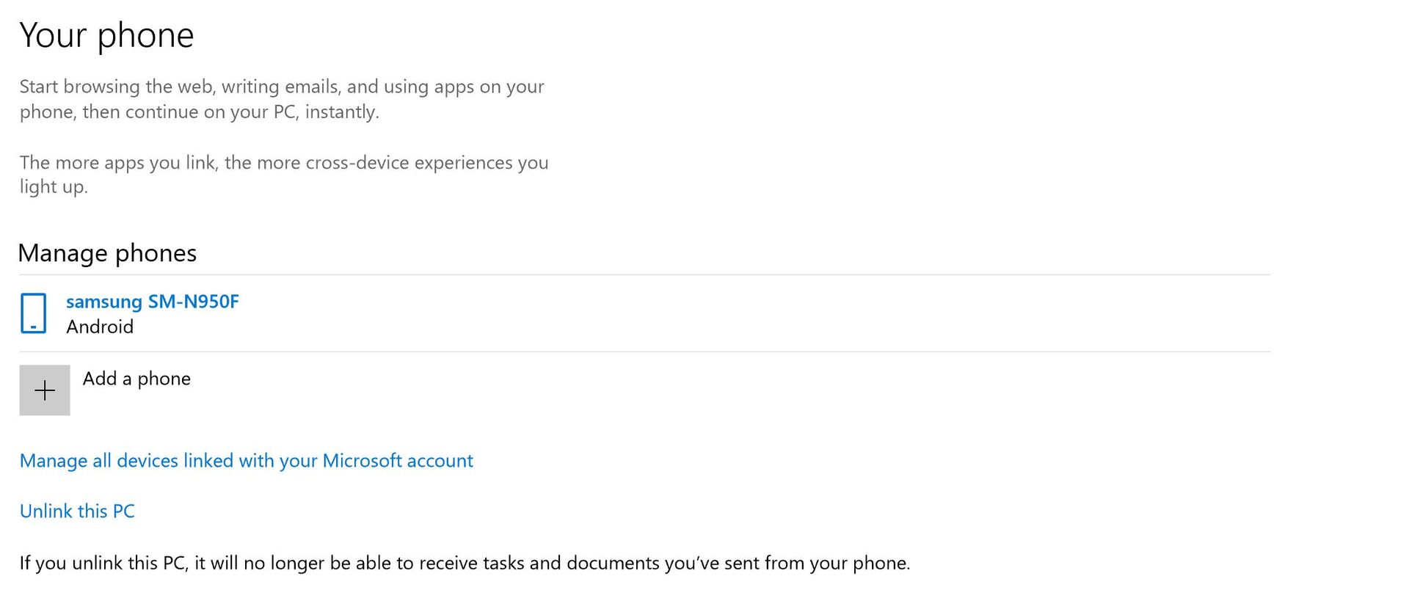Open Manage all devices linked with Microsoft account
Screen dimensions: 1409x612
tap(246, 461)
